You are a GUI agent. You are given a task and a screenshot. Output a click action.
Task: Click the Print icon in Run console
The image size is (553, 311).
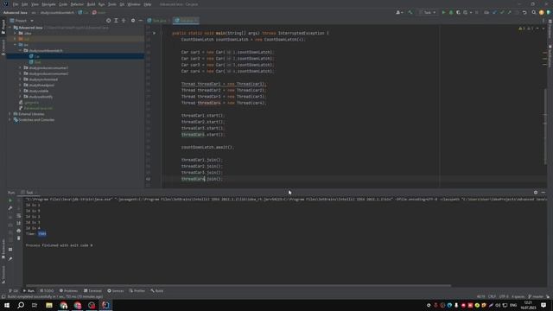point(19,231)
